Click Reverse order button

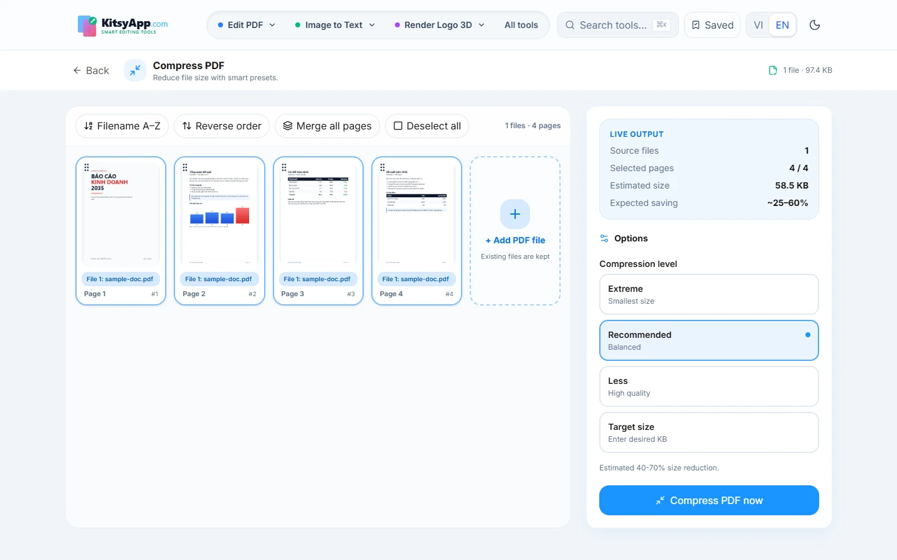tap(222, 126)
